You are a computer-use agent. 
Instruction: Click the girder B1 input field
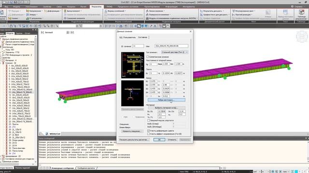[x=153, y=81]
